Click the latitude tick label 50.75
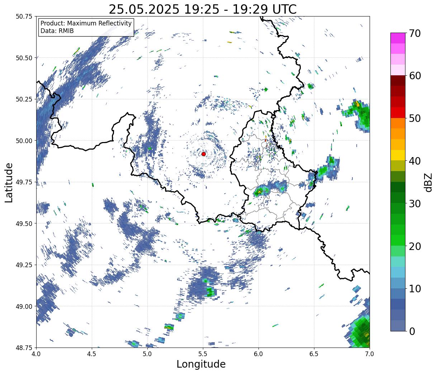The image size is (437, 373). pos(24,16)
